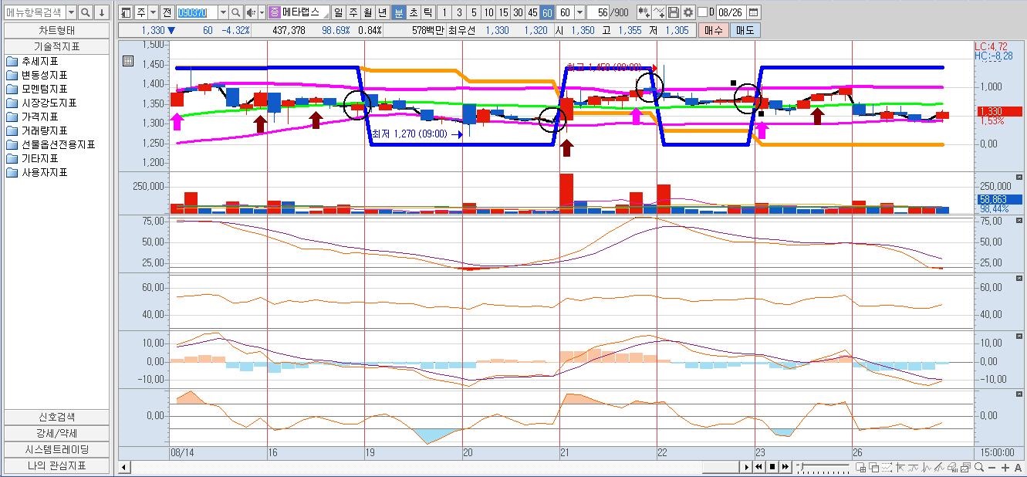1027x477 pixels.
Task: Click the chart settings gear icon
Action: point(688,12)
